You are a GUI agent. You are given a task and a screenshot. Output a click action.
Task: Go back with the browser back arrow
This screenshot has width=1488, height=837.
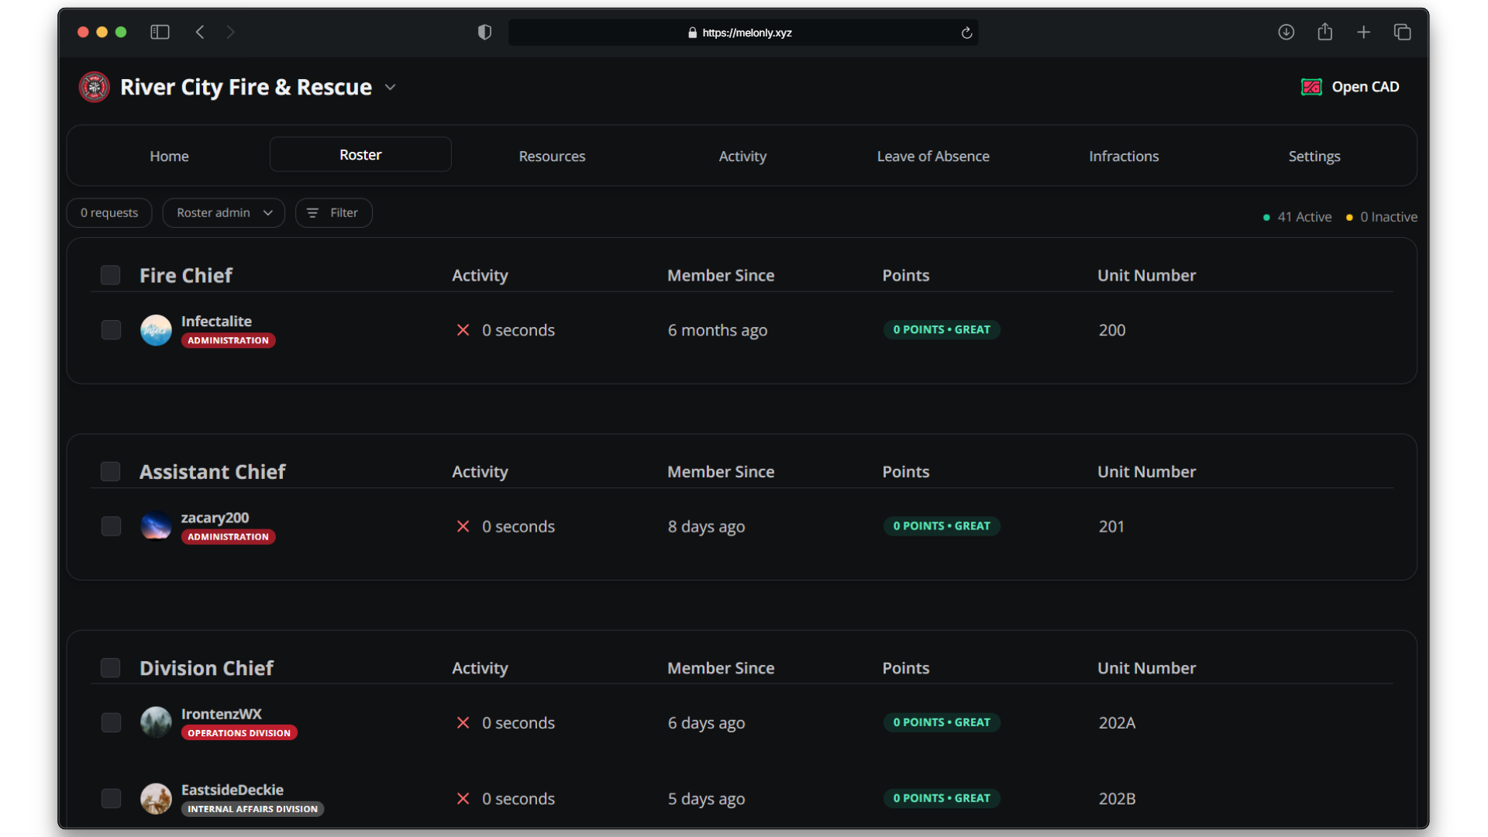click(x=200, y=32)
